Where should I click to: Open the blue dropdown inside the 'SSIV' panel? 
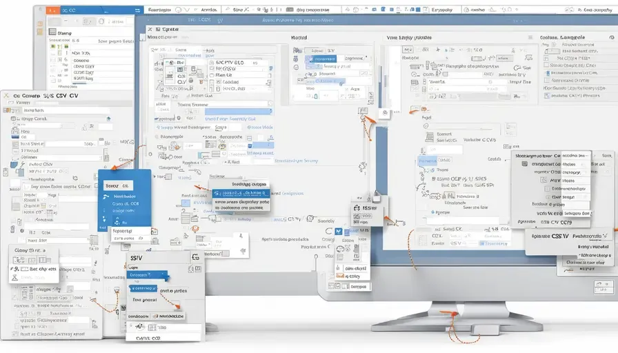click(147, 274)
